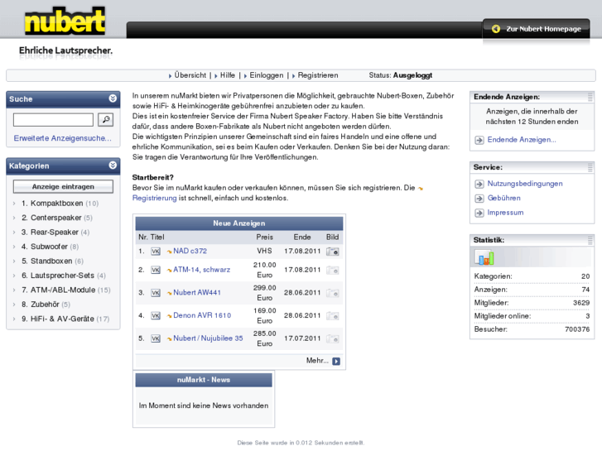Open Erweiterte Anzeigensuche link
602x451 pixels.
[x=63, y=138]
